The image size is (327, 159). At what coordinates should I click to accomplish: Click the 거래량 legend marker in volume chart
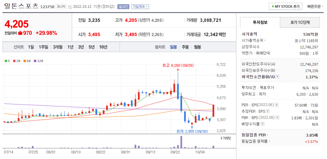pyautogui.click(x=221, y=138)
